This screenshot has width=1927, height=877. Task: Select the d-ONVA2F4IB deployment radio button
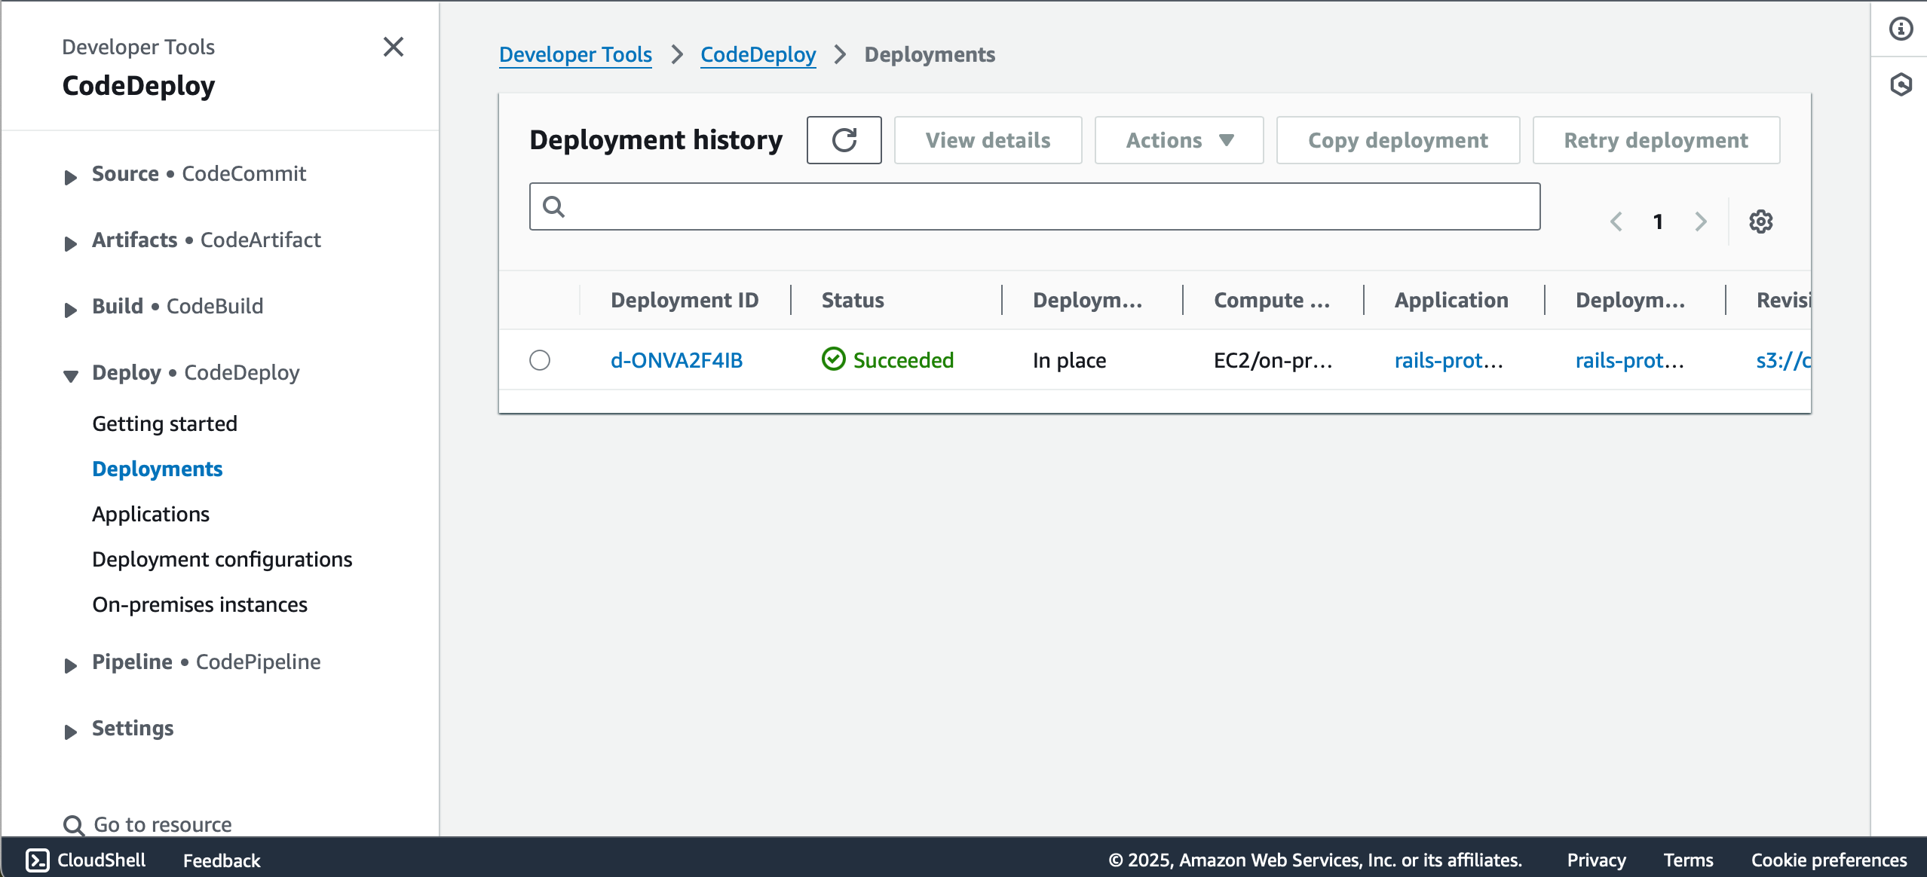click(540, 360)
